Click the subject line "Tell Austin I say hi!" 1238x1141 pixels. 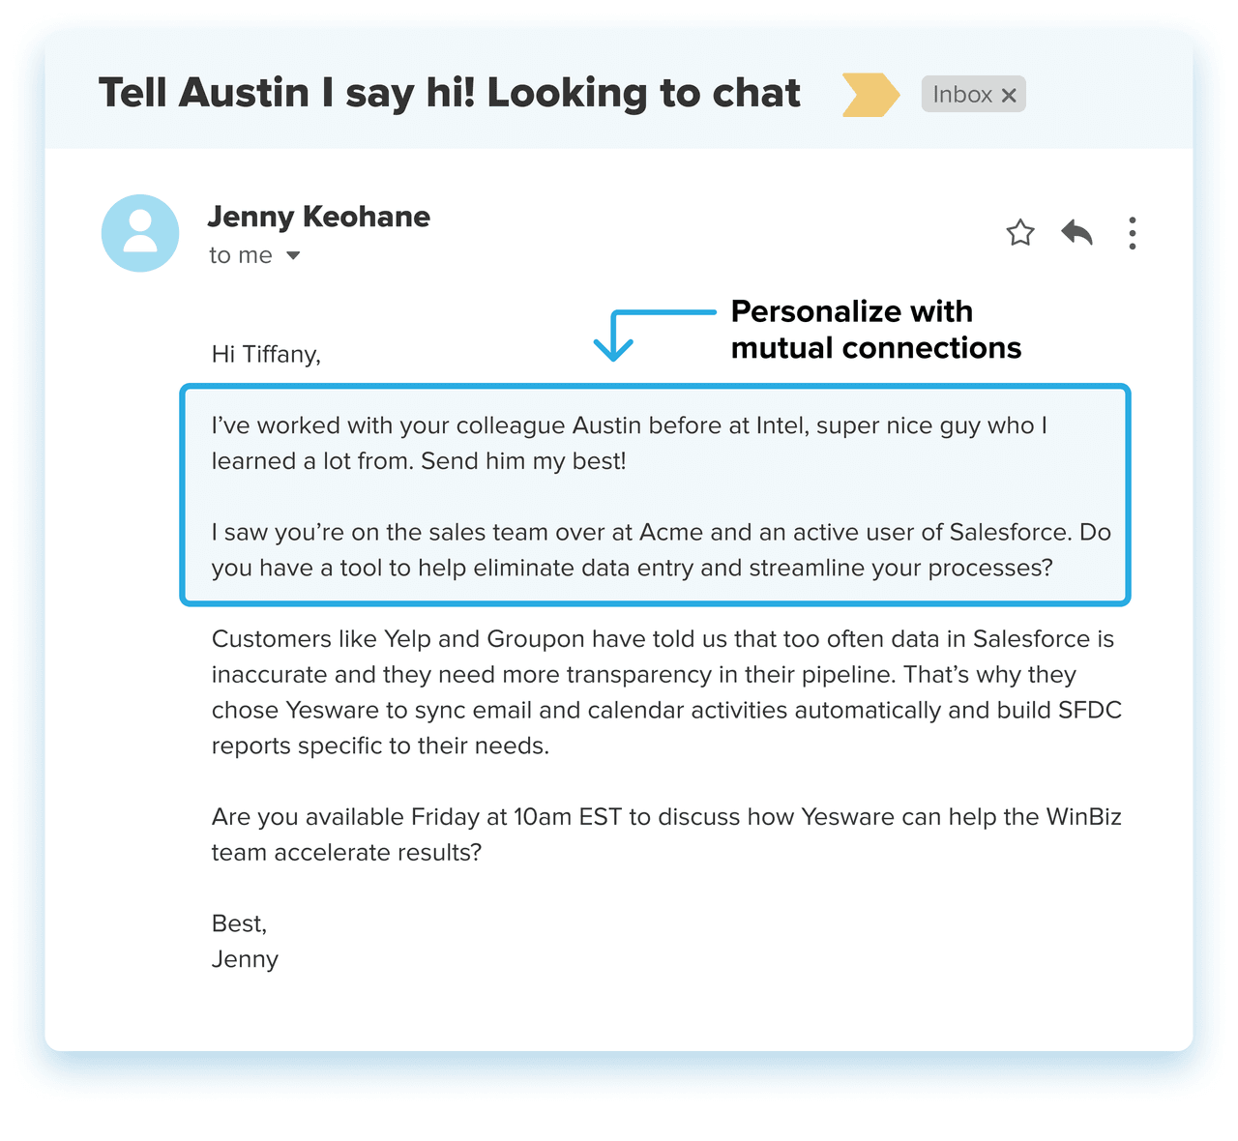(x=449, y=94)
